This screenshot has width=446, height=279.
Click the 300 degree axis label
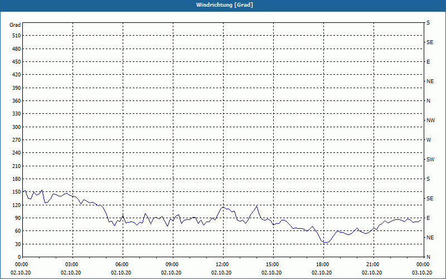click(17, 127)
